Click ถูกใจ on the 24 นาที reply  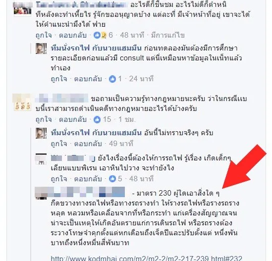[59, 79]
